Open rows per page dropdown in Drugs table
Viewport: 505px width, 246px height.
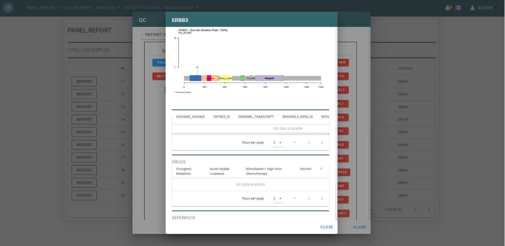pyautogui.click(x=278, y=198)
